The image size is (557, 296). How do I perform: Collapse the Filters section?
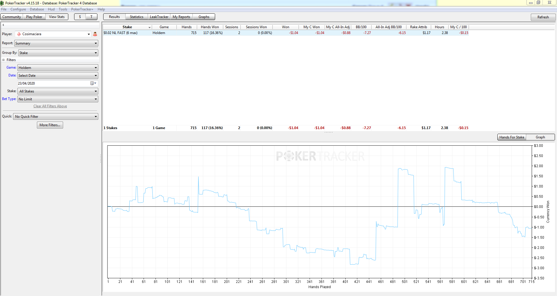click(3, 60)
